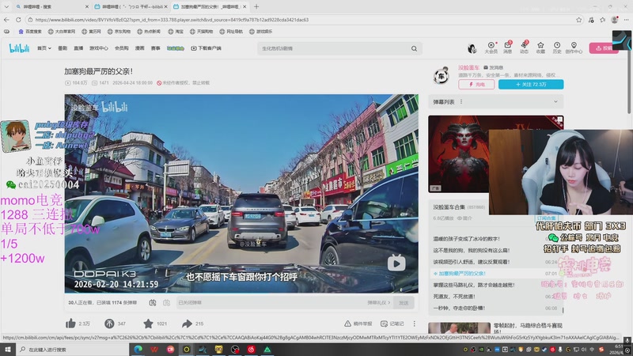Click the browser address bar URL
This screenshot has height=356, width=633.
172,19
